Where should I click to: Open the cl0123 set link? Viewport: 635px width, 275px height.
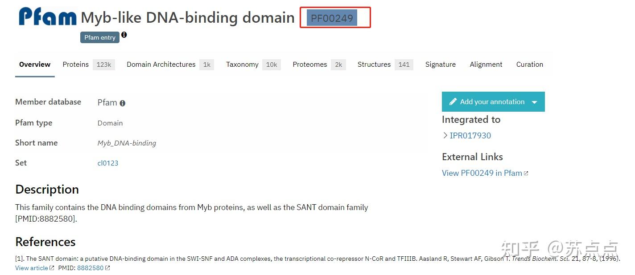pos(108,163)
